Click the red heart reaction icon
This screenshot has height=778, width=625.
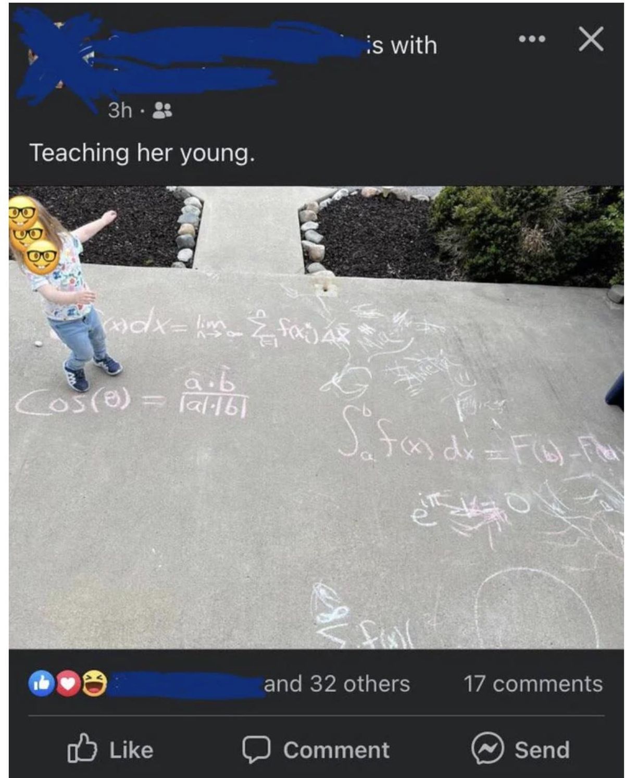68,683
